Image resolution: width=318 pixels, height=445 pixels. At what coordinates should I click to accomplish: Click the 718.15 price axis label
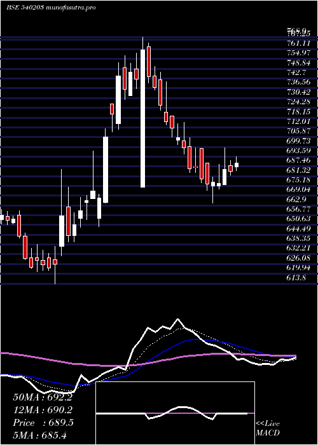point(298,111)
